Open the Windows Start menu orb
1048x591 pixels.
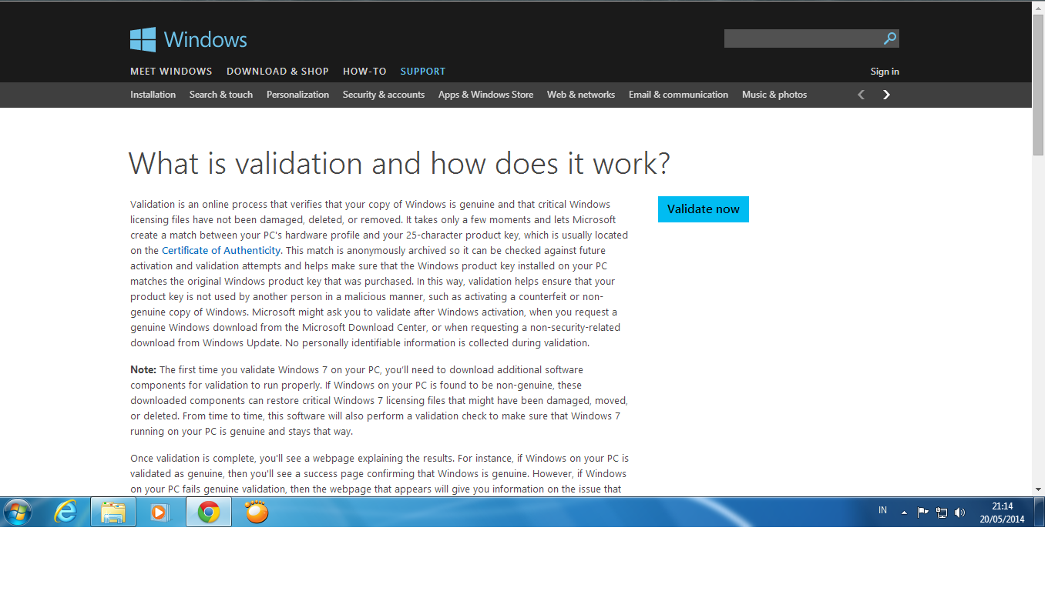17,512
